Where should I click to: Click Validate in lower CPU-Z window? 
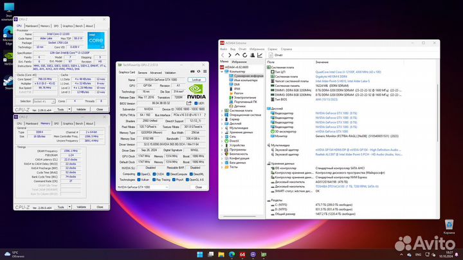click(81, 207)
